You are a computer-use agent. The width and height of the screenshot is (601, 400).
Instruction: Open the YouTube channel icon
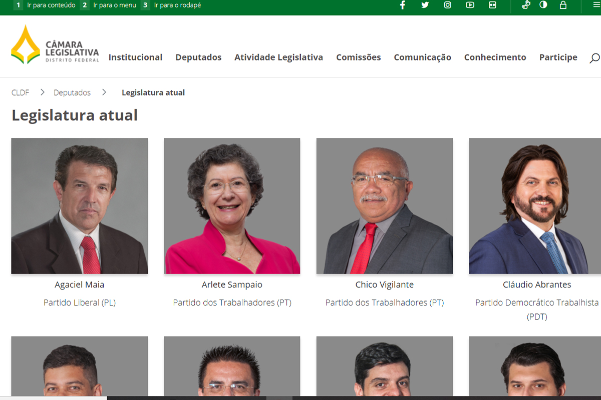click(x=470, y=5)
